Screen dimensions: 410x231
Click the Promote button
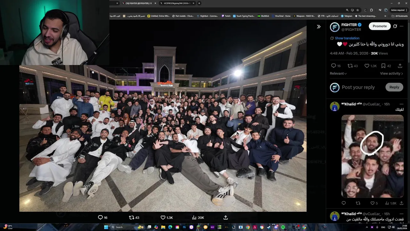click(x=380, y=26)
